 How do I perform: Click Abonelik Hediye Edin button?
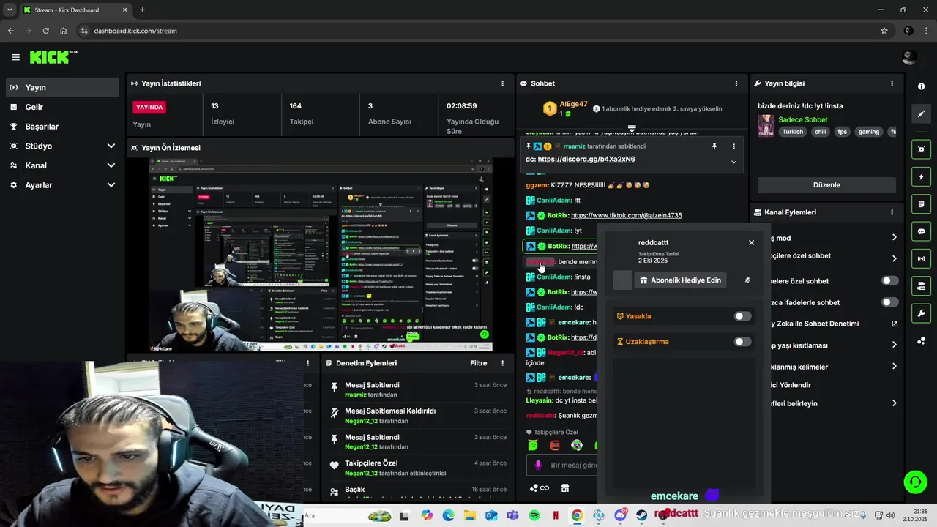(680, 280)
